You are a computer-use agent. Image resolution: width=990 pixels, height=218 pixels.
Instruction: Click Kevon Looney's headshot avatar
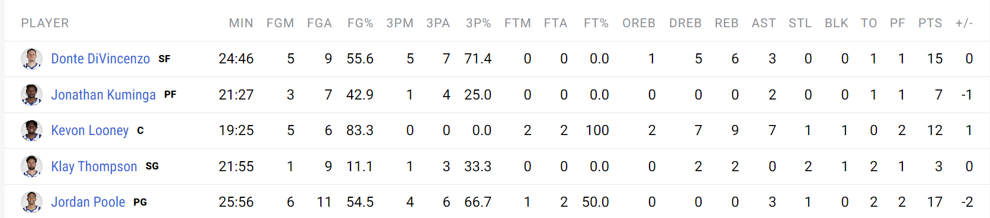pyautogui.click(x=31, y=130)
